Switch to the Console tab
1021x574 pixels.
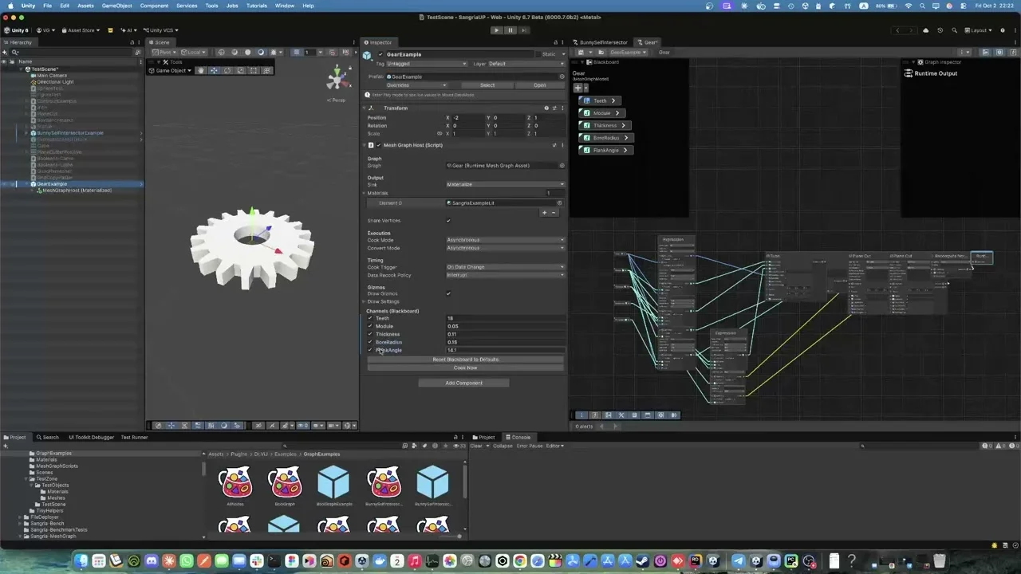tap(520, 437)
